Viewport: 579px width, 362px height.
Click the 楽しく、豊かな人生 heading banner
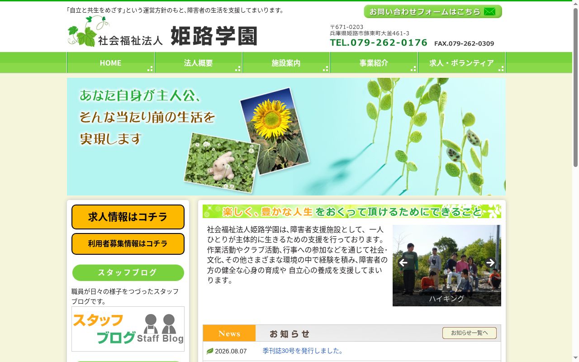pyautogui.click(x=352, y=211)
